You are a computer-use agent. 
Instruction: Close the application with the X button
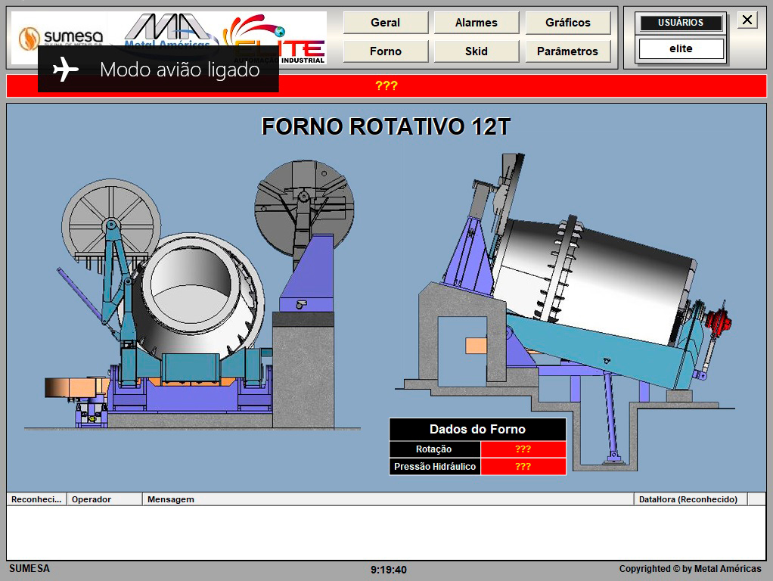click(747, 20)
